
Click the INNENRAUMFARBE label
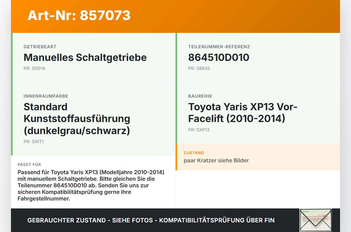(46, 96)
